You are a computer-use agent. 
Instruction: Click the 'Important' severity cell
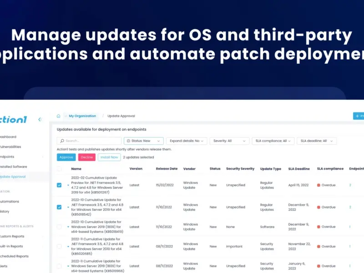pos(234,246)
